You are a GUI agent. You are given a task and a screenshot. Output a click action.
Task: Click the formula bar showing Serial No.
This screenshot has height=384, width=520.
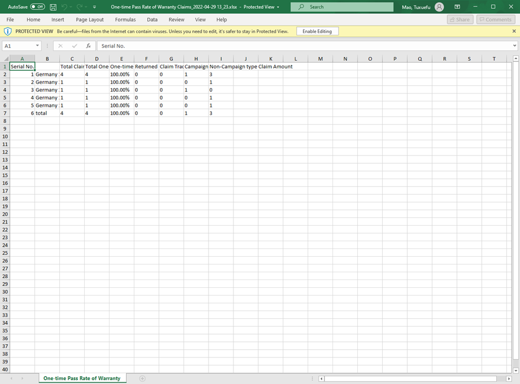pyautogui.click(x=304, y=46)
